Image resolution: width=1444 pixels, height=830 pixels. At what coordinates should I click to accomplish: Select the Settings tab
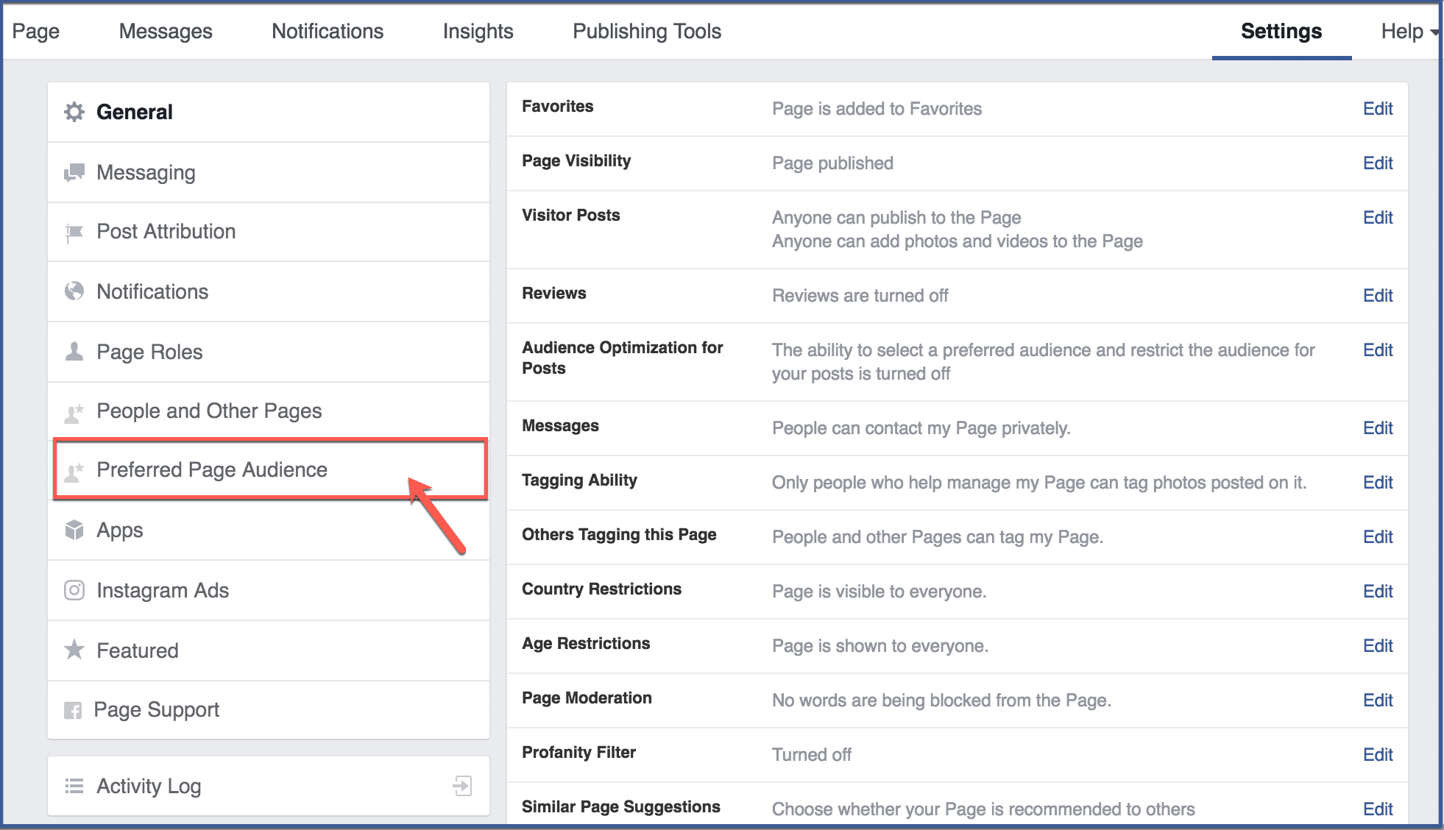1281,32
